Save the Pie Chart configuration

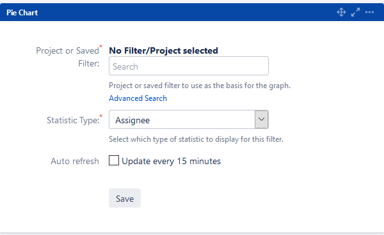click(x=125, y=198)
